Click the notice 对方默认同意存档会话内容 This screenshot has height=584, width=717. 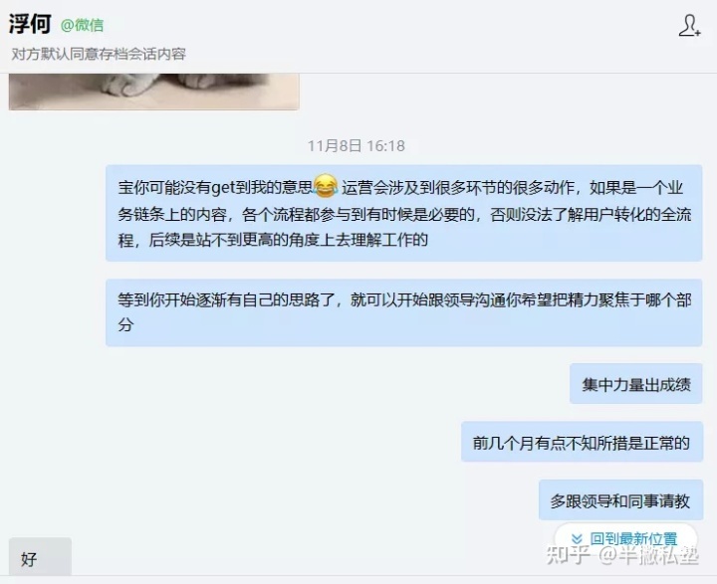point(99,54)
